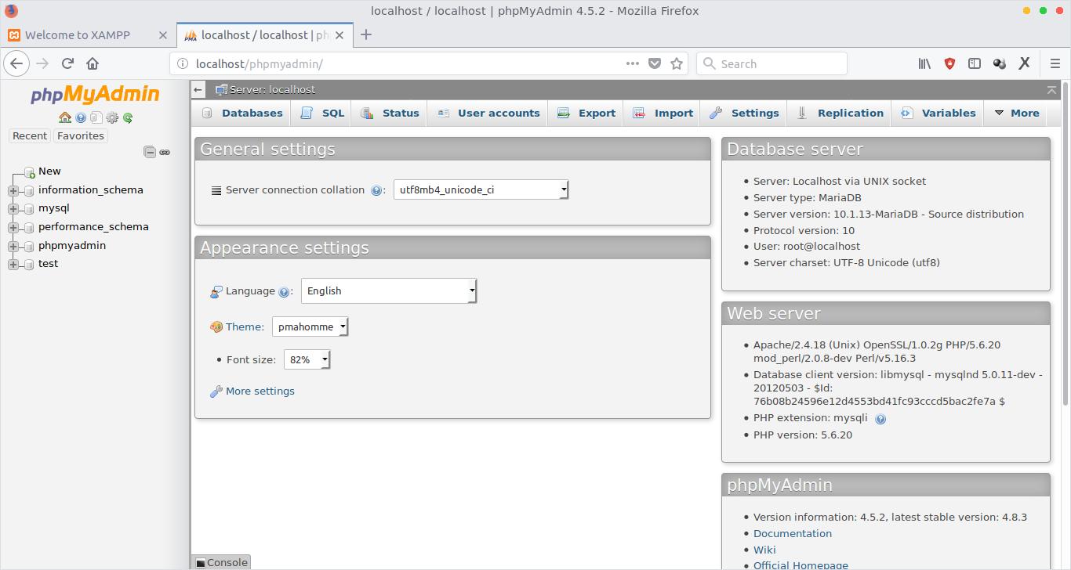Screen dimensions: 1071x570
Task: Open the More tab dropdown
Action: (1017, 113)
